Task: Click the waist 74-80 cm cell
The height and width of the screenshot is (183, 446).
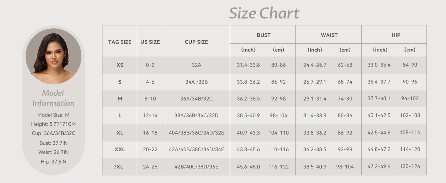Action: (x=345, y=99)
